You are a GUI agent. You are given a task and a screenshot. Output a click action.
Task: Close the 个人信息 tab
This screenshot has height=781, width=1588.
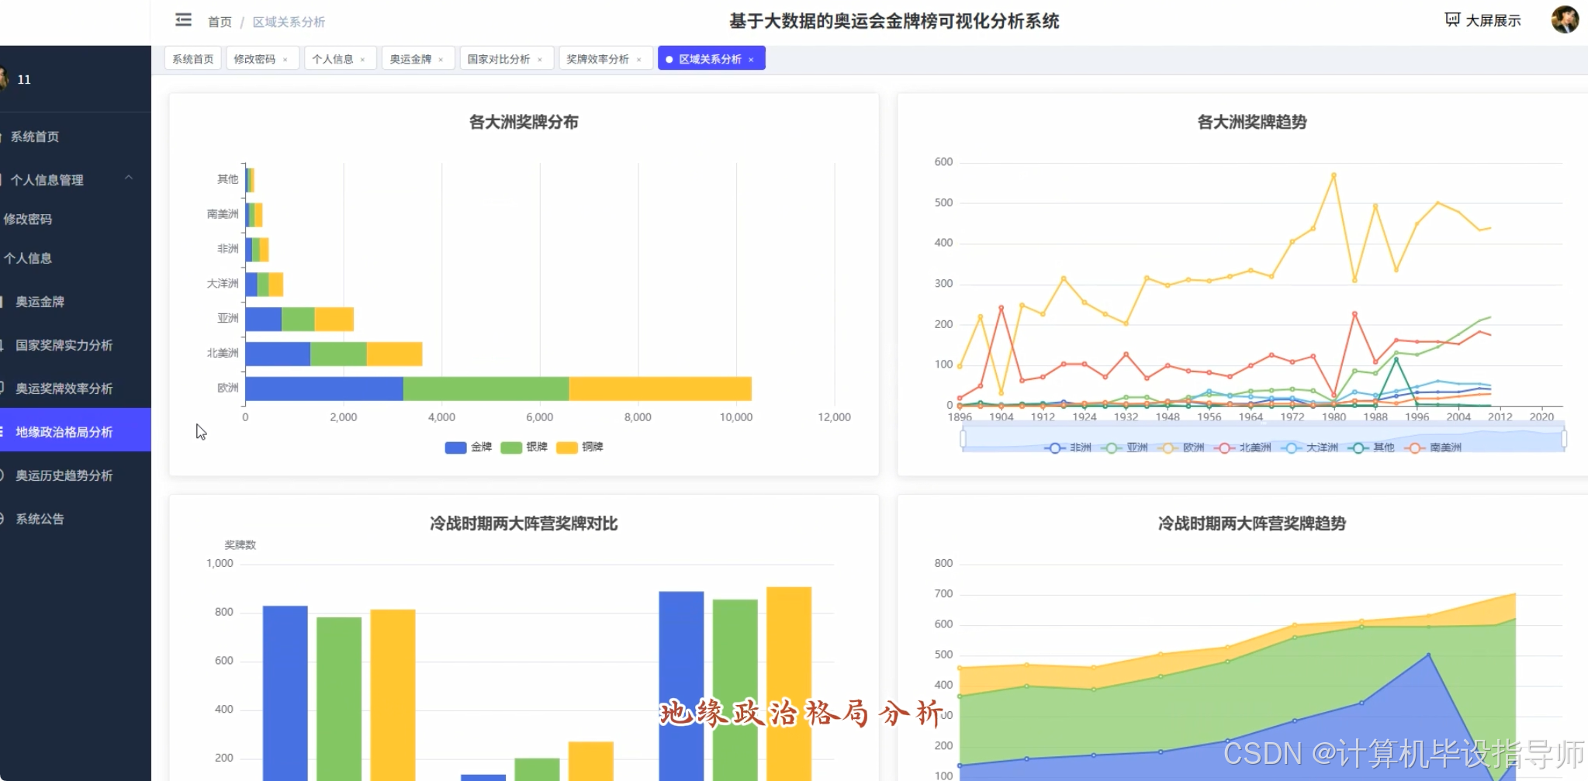(x=362, y=60)
